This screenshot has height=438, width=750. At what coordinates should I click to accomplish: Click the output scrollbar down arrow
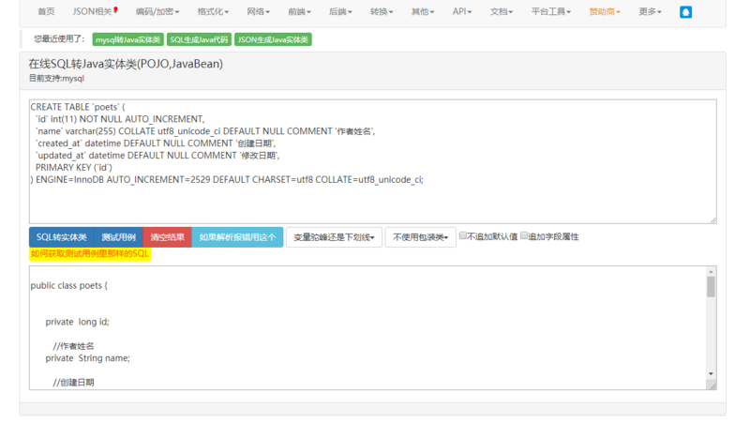tap(711, 373)
